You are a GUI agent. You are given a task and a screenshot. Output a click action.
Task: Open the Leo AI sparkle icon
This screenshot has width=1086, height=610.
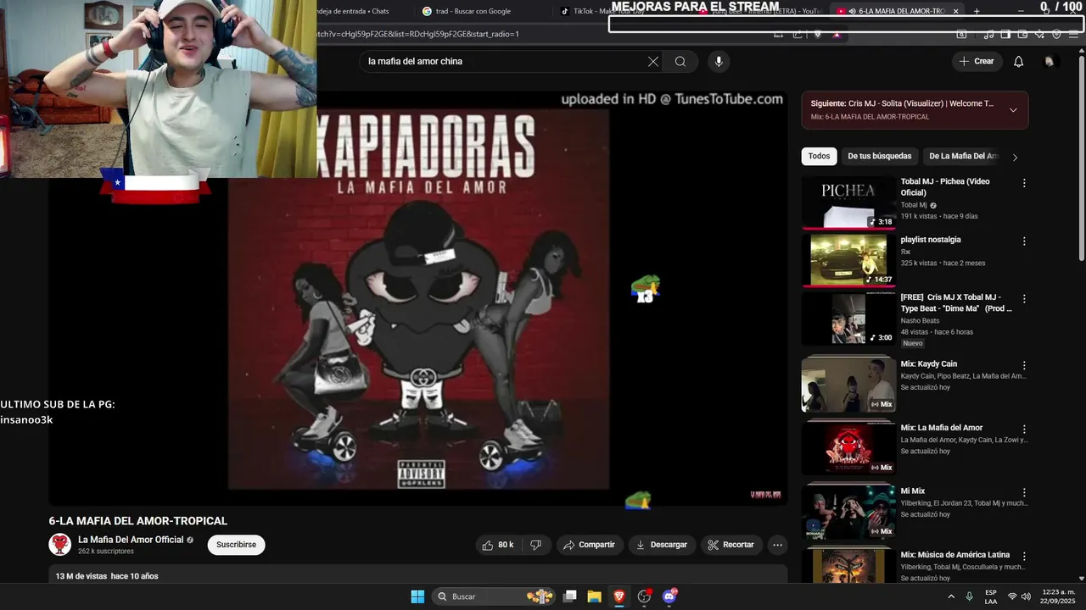coord(1039,34)
